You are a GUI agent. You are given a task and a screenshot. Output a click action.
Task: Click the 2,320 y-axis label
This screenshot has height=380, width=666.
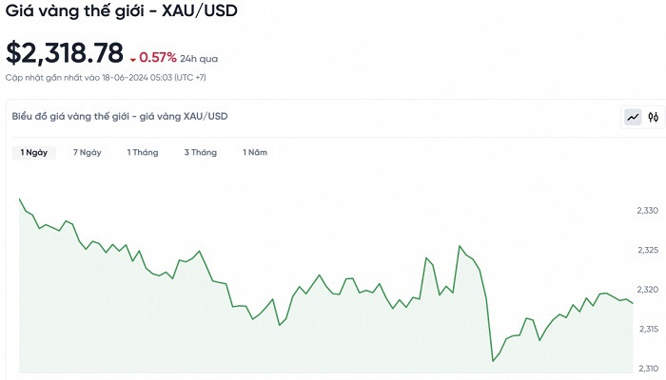(647, 290)
